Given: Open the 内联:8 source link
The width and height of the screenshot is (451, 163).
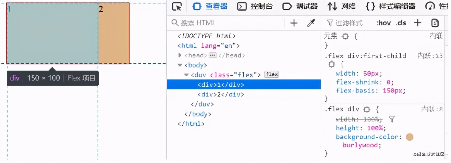Looking at the screenshot, I should 432,109.
